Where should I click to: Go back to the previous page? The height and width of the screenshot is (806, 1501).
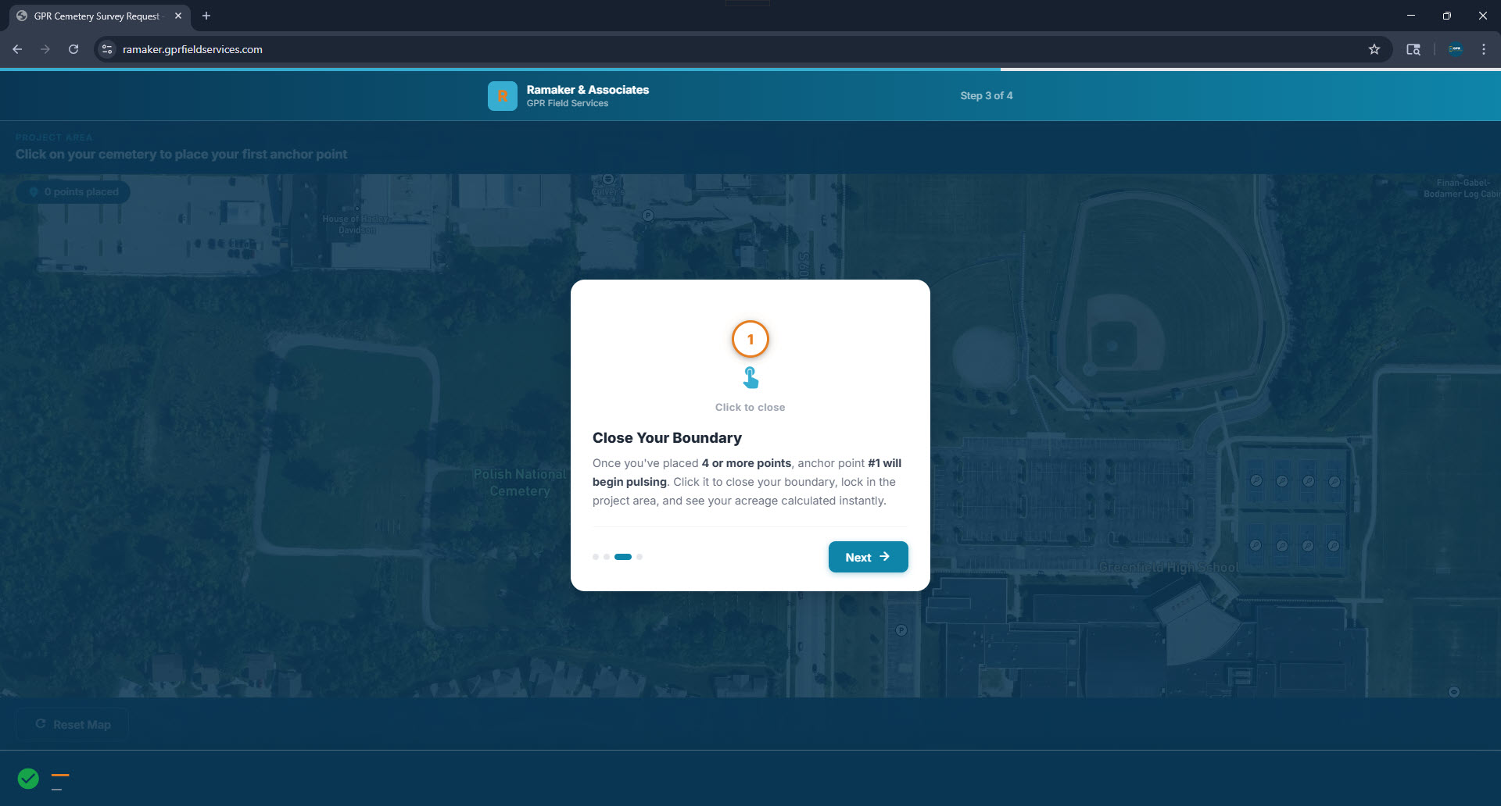tap(17, 49)
